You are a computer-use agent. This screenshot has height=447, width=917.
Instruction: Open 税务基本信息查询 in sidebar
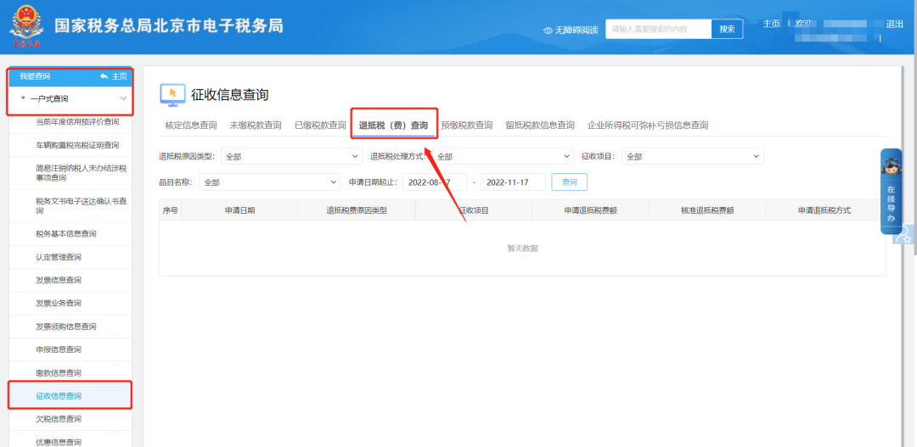(66, 234)
